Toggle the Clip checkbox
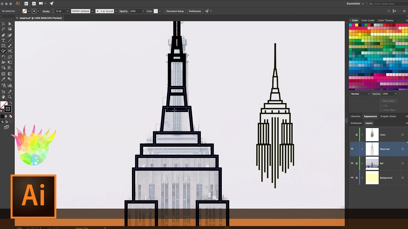408x229 pixels. 381,106
